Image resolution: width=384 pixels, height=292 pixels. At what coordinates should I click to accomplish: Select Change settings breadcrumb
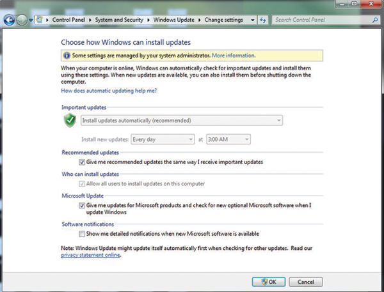point(223,20)
